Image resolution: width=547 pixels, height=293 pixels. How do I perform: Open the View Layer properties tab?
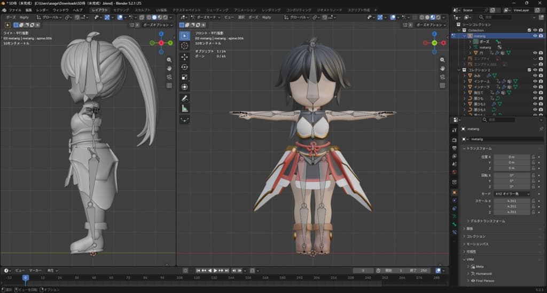click(454, 156)
